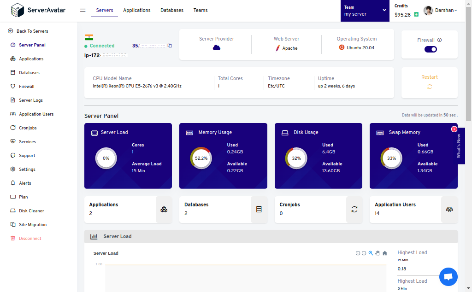Viewport: 472px width, 292px height.
Task: Click the zoom-in icon on Server Load chart
Action: [x=358, y=253]
